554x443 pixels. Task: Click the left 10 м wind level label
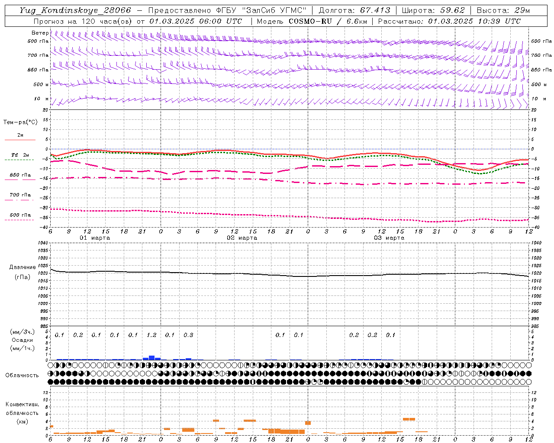(41, 99)
